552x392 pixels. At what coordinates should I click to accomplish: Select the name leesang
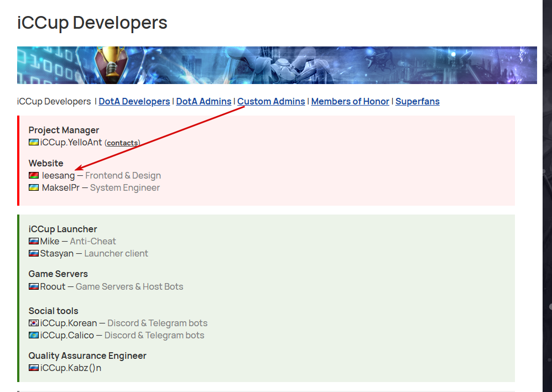[58, 175]
